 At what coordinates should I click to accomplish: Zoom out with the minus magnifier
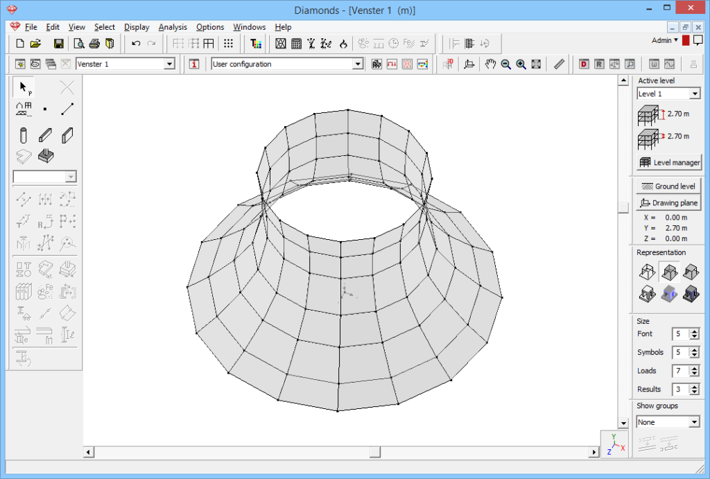pyautogui.click(x=505, y=64)
